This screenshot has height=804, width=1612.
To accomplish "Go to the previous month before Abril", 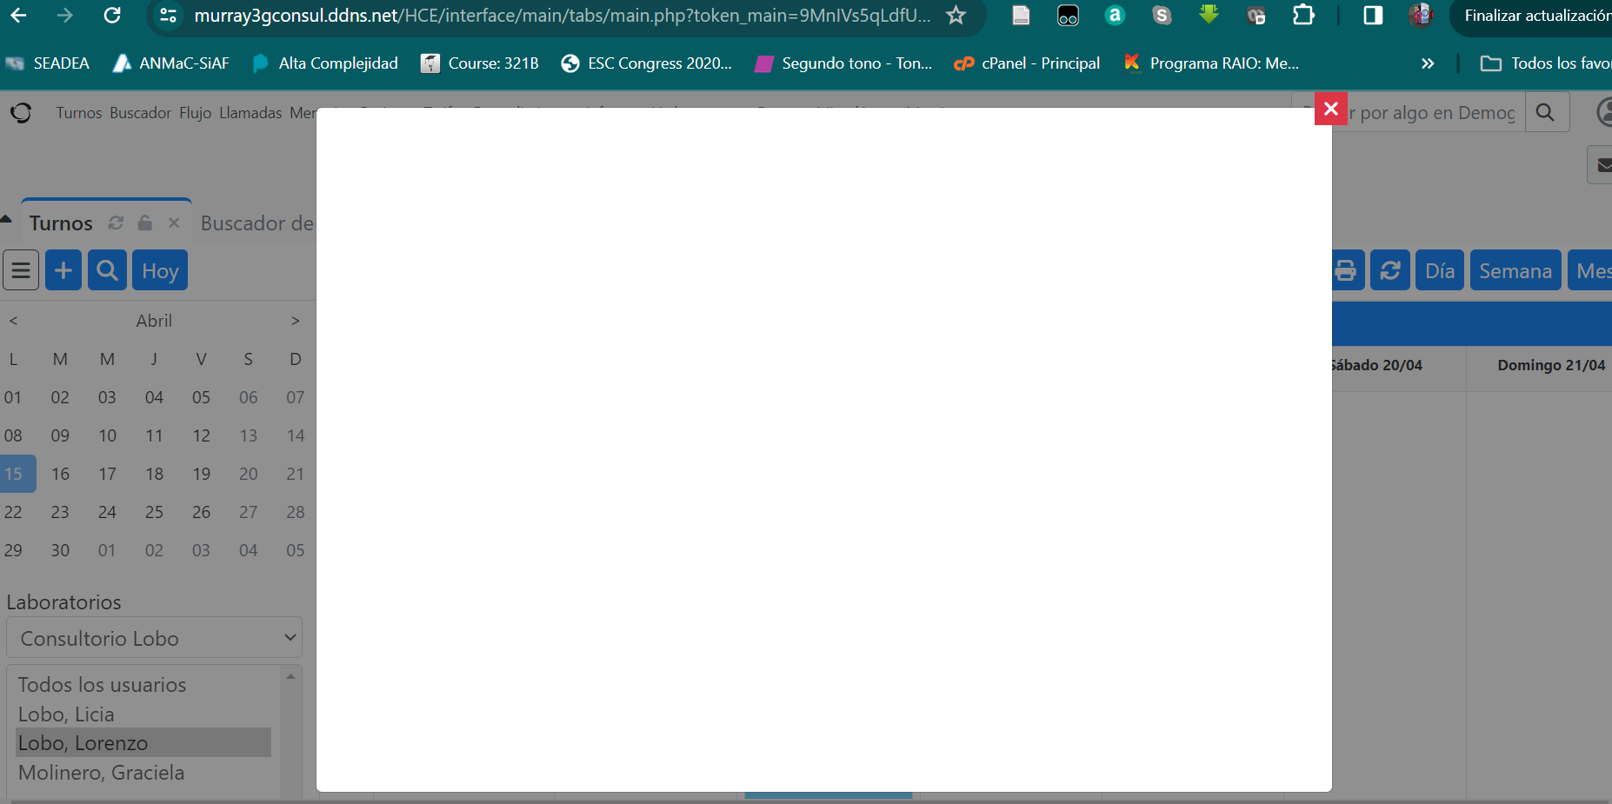I will click(x=13, y=321).
